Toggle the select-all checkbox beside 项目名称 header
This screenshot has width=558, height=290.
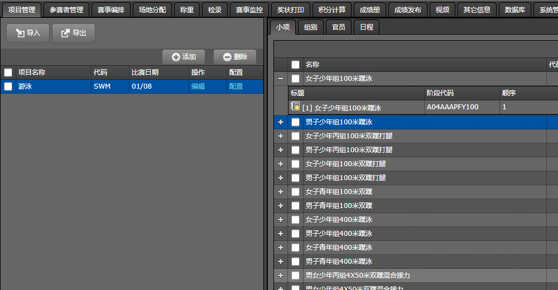[8, 72]
